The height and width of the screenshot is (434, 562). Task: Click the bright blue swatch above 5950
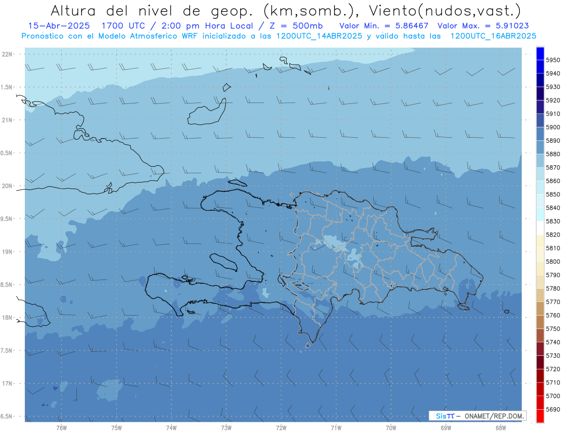[540, 54]
